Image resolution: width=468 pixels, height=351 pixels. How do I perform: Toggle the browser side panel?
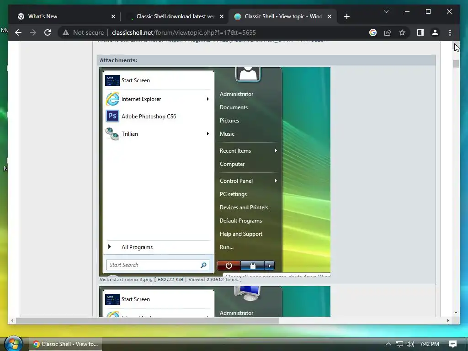(x=420, y=32)
